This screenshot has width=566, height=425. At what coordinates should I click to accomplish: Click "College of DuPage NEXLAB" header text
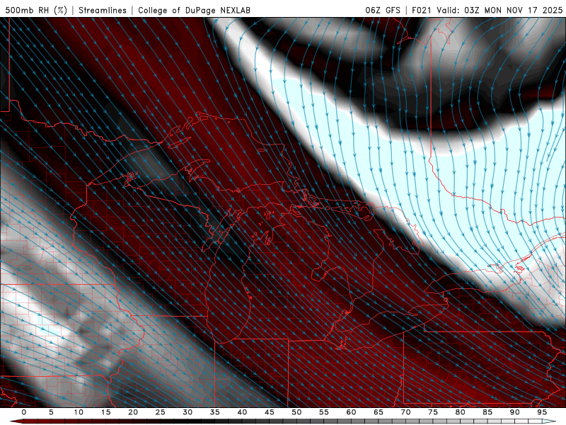(x=194, y=10)
